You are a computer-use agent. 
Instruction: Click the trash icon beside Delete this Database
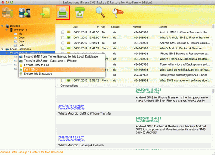coord(21,74)
